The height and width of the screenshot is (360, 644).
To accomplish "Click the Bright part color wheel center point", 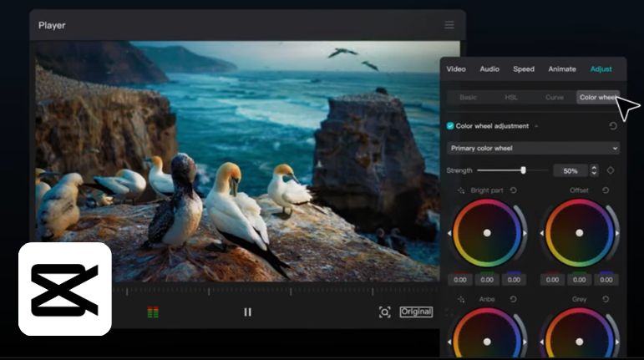I will (487, 233).
